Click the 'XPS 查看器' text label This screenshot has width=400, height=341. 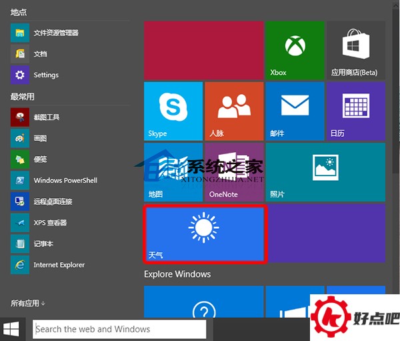pyautogui.click(x=50, y=223)
